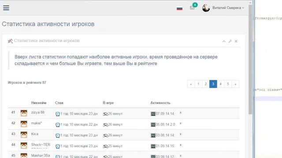This screenshot has width=282, height=158.
Task: Click activity chart icon in makei* row
Action: [153, 125]
